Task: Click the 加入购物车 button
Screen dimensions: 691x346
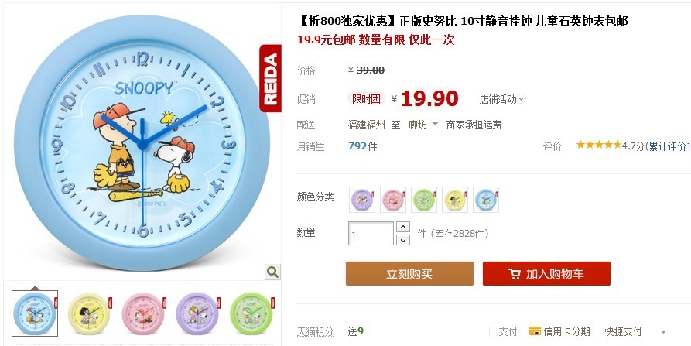Action: pyautogui.click(x=546, y=274)
